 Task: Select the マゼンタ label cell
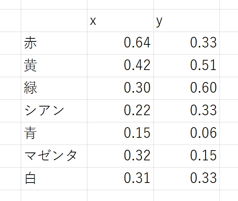54,155
